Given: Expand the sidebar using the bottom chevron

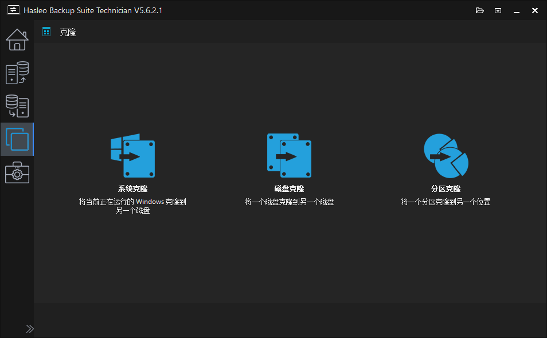Looking at the screenshot, I should [30, 328].
